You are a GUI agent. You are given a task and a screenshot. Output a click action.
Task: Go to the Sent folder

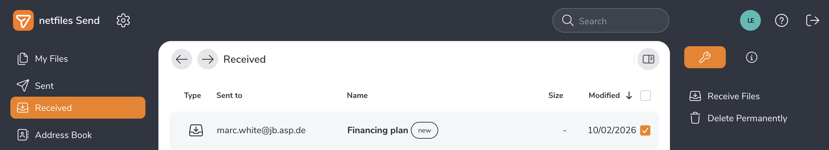44,86
